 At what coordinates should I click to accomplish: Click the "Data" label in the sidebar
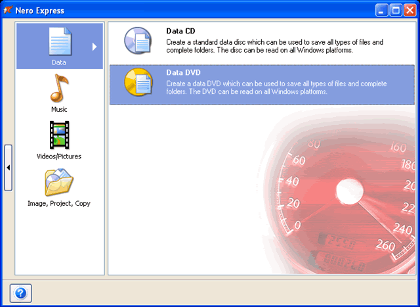click(59, 62)
